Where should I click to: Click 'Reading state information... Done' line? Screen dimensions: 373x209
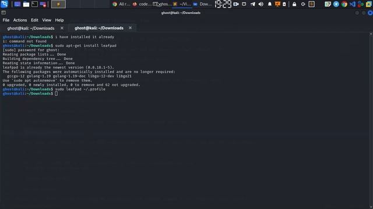(38, 63)
